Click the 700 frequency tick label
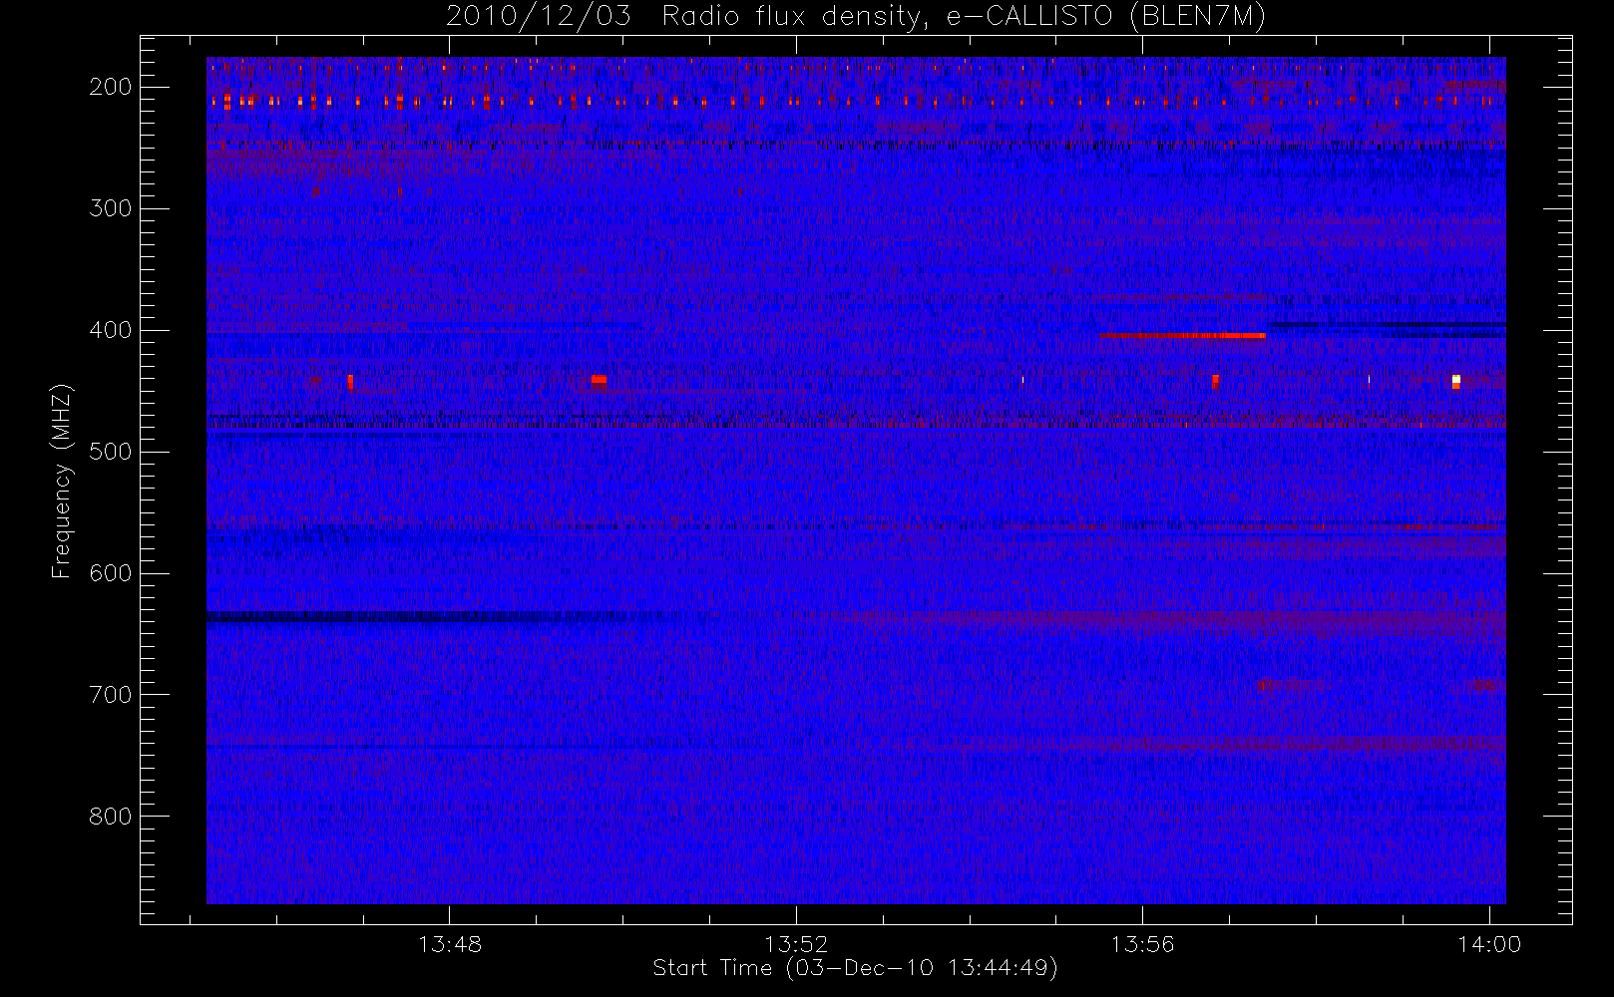1614x997 pixels. 111,695
